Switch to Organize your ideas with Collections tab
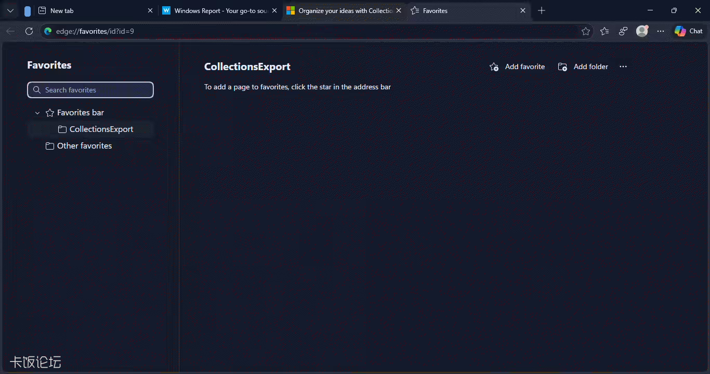Image resolution: width=710 pixels, height=374 pixels. 340,10
